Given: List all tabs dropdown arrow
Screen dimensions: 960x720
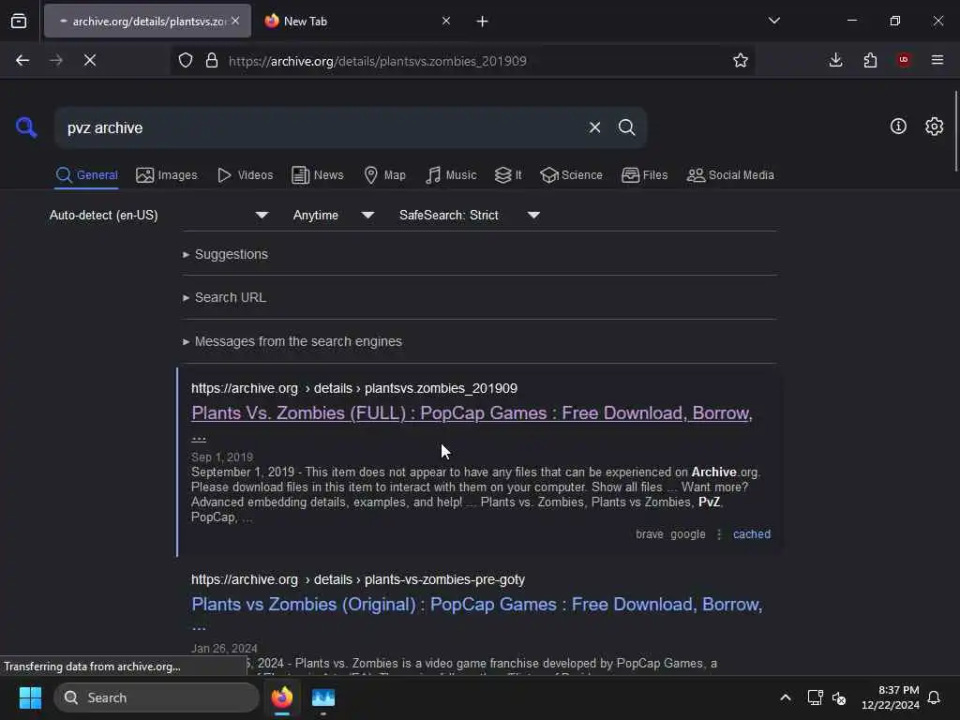Looking at the screenshot, I should coord(773,21).
